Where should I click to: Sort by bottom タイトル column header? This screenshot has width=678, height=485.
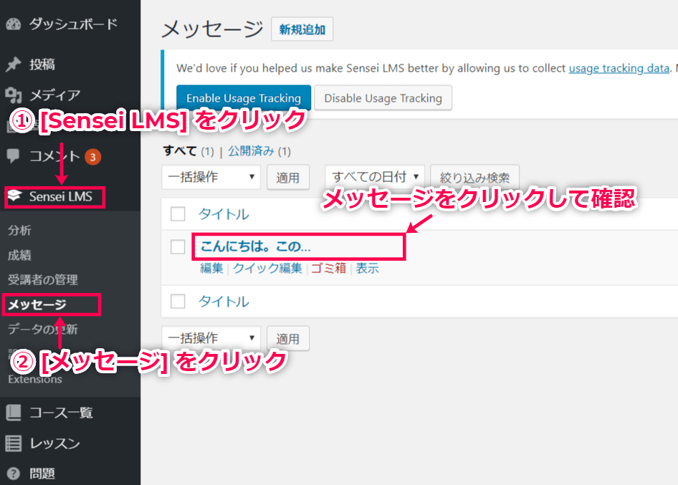[224, 302]
